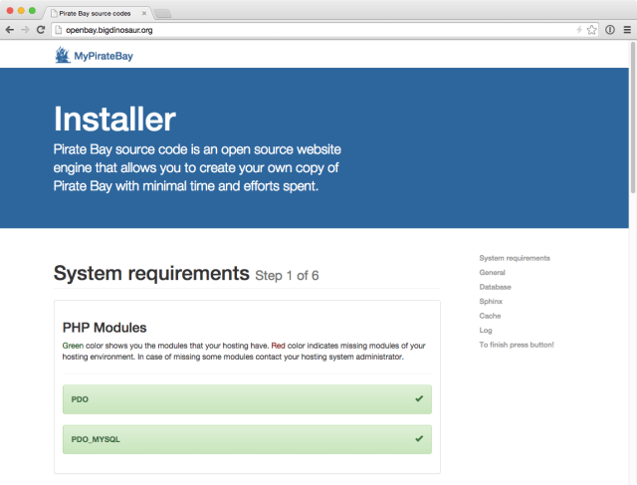Open a new browser tab

pyautogui.click(x=164, y=13)
